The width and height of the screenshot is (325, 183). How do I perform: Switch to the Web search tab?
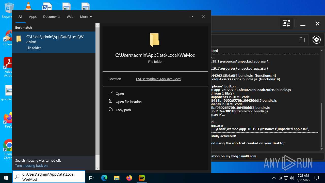pos(70,17)
